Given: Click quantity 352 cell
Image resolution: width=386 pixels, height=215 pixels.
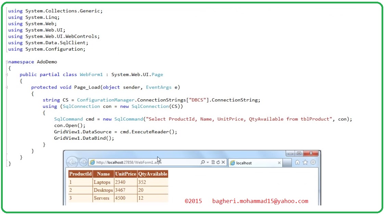Looking at the screenshot, I should point(153,182).
